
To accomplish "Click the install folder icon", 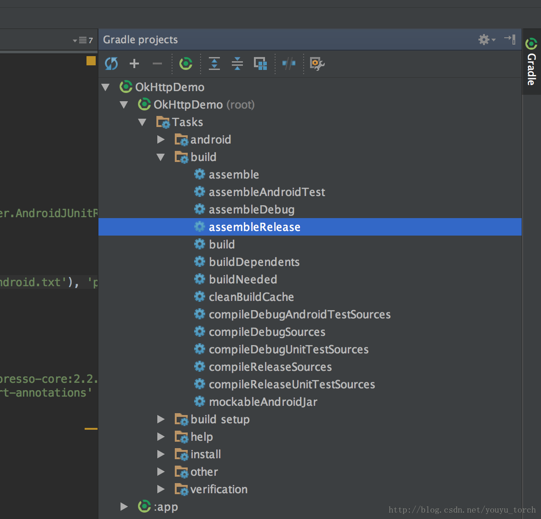I will pos(181,455).
